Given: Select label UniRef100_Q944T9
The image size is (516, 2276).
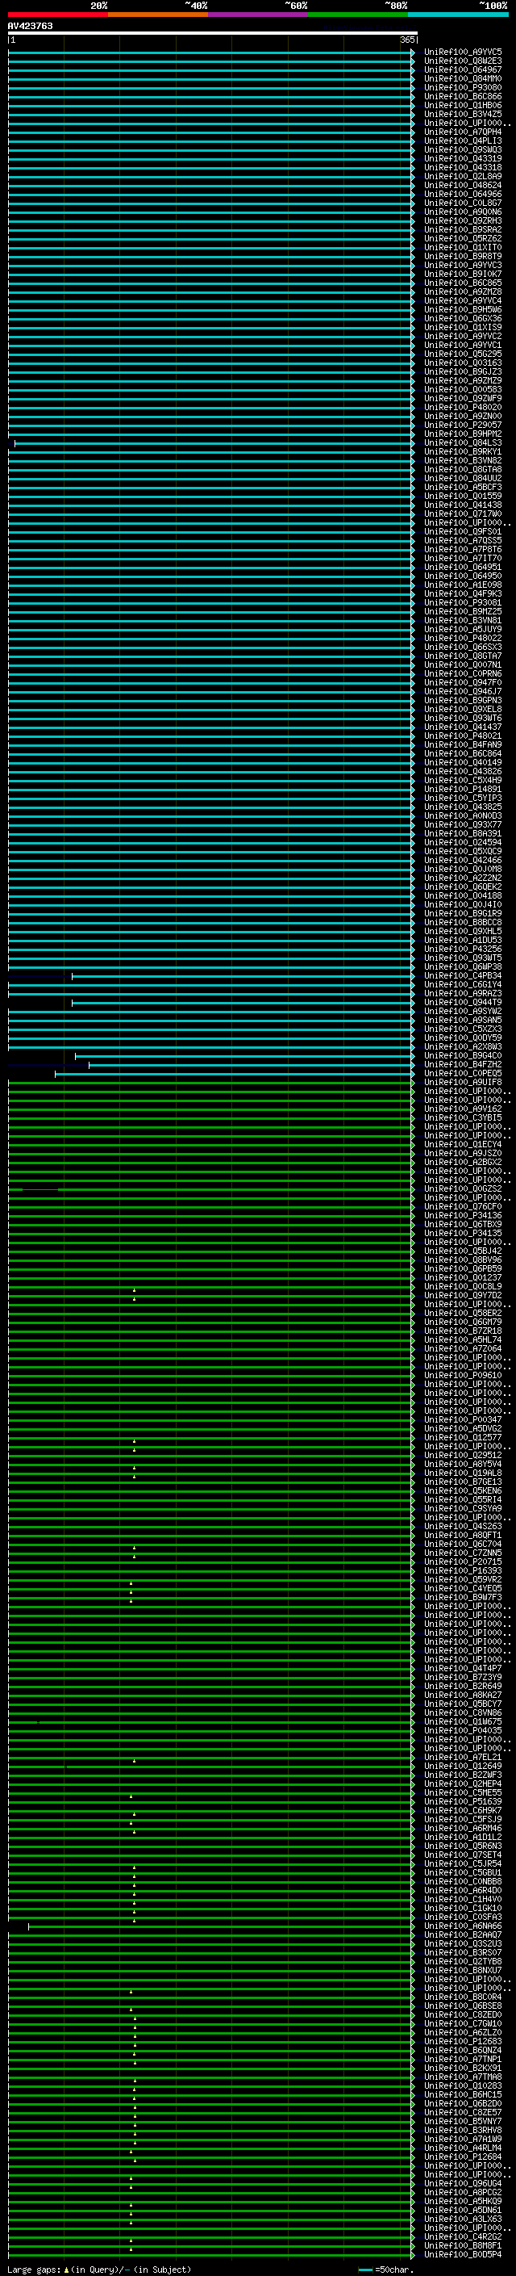Looking at the screenshot, I should (463, 1002).
